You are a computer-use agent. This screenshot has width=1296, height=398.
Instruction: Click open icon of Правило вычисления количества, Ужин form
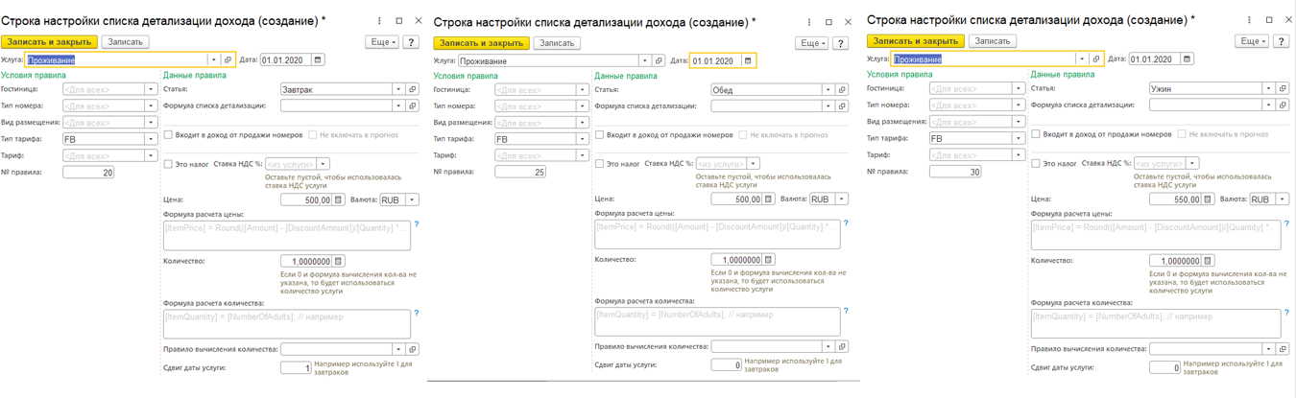(1283, 349)
